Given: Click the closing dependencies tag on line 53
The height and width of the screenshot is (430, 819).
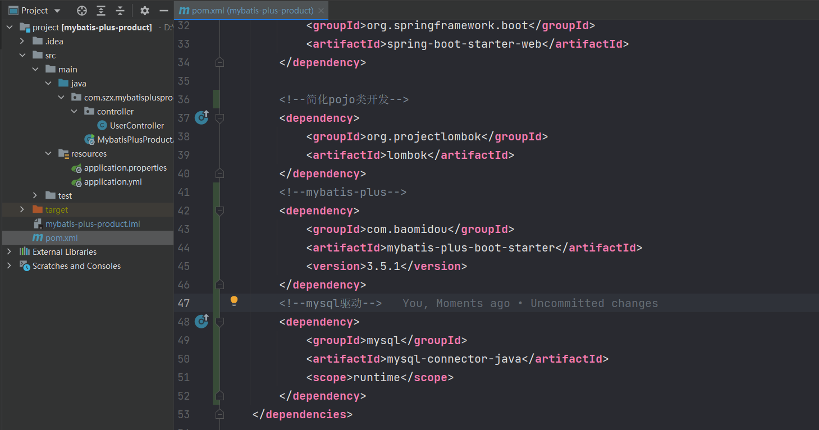Looking at the screenshot, I should coord(303,414).
